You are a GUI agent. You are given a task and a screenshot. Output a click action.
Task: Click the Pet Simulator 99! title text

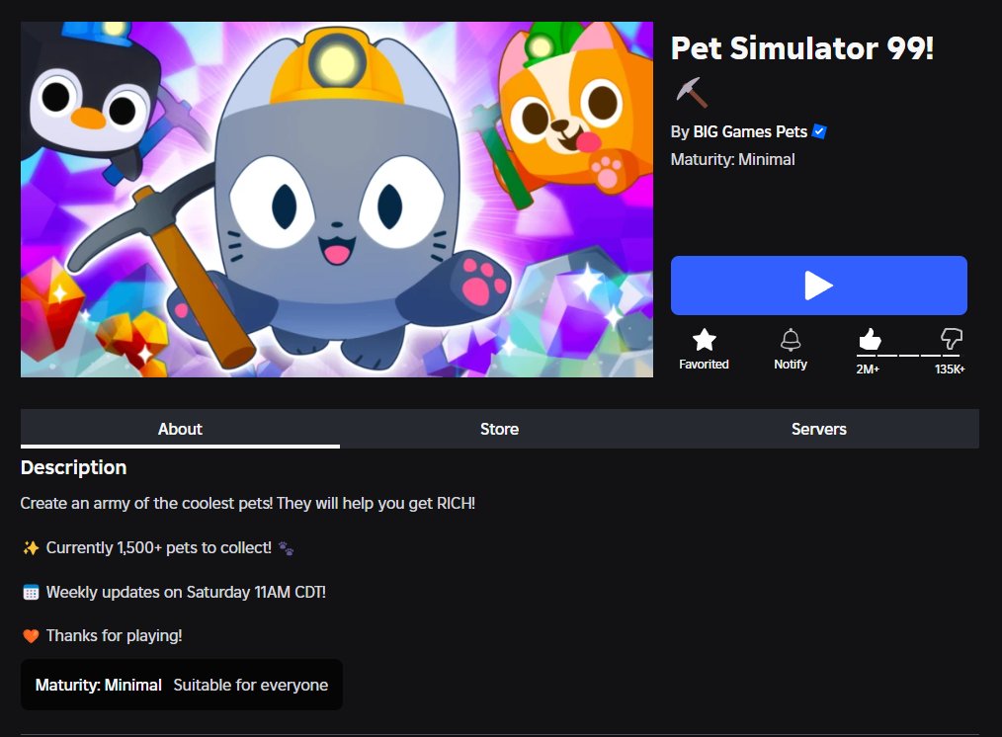click(802, 47)
